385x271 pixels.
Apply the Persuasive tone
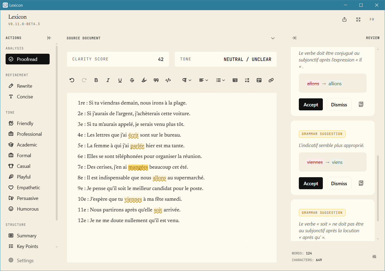[27, 198]
